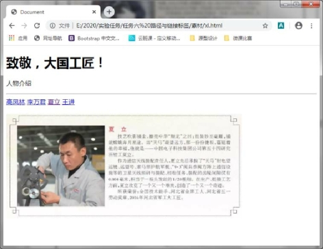This screenshot has width=323, height=249.
Task: Open the 应用 apps shortcut
Action: coord(18,38)
